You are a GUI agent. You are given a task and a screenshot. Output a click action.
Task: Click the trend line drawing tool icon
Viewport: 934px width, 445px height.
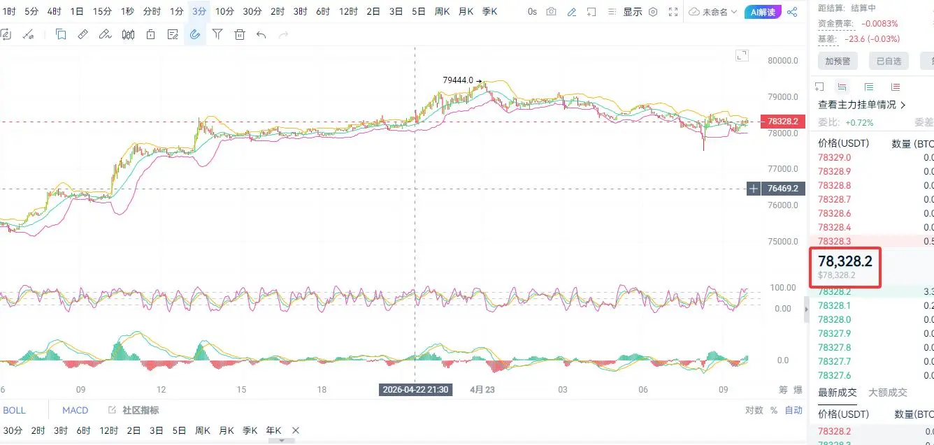point(28,34)
